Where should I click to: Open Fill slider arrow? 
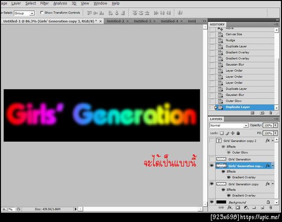(275, 133)
